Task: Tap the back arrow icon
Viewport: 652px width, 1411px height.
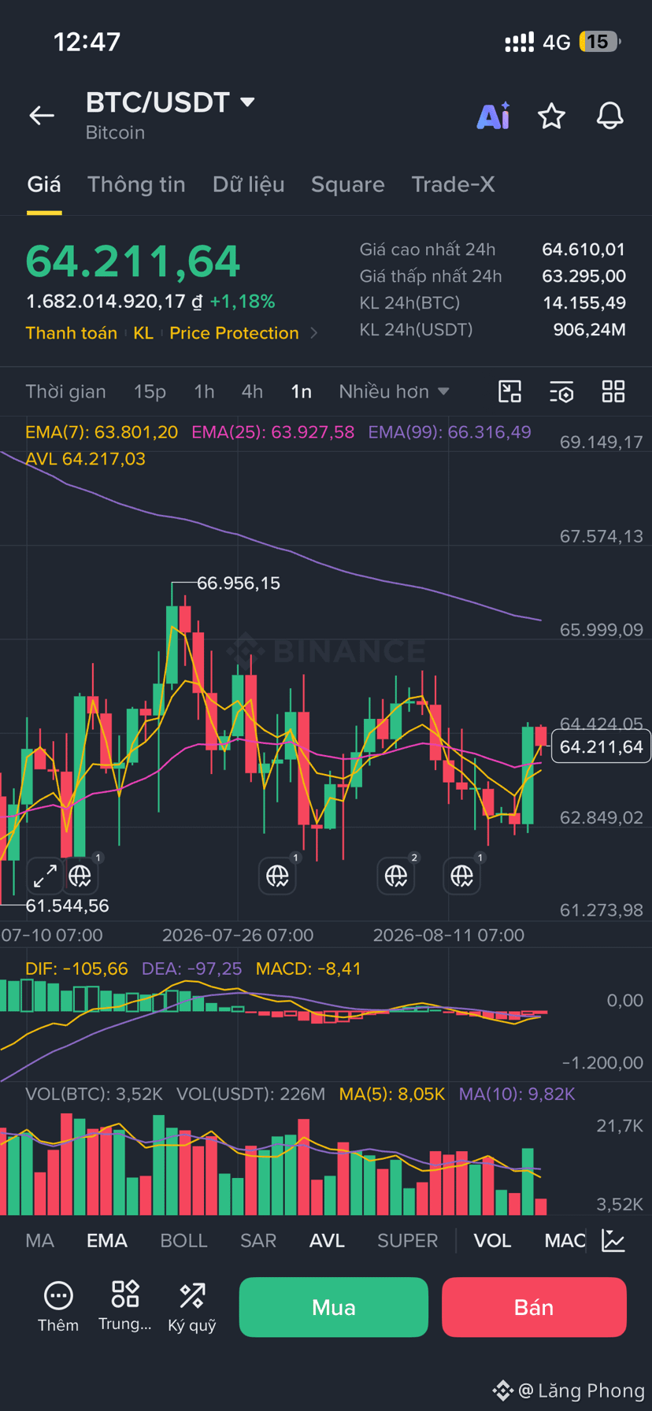Action: 42,116
